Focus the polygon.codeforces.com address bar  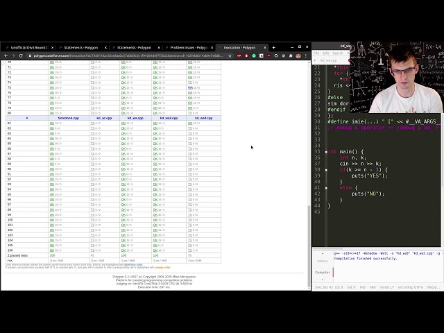[128, 55]
